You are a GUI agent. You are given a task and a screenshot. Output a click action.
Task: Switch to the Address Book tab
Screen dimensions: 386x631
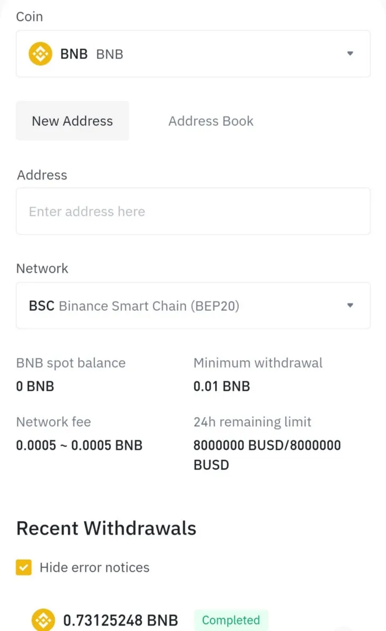coord(211,121)
